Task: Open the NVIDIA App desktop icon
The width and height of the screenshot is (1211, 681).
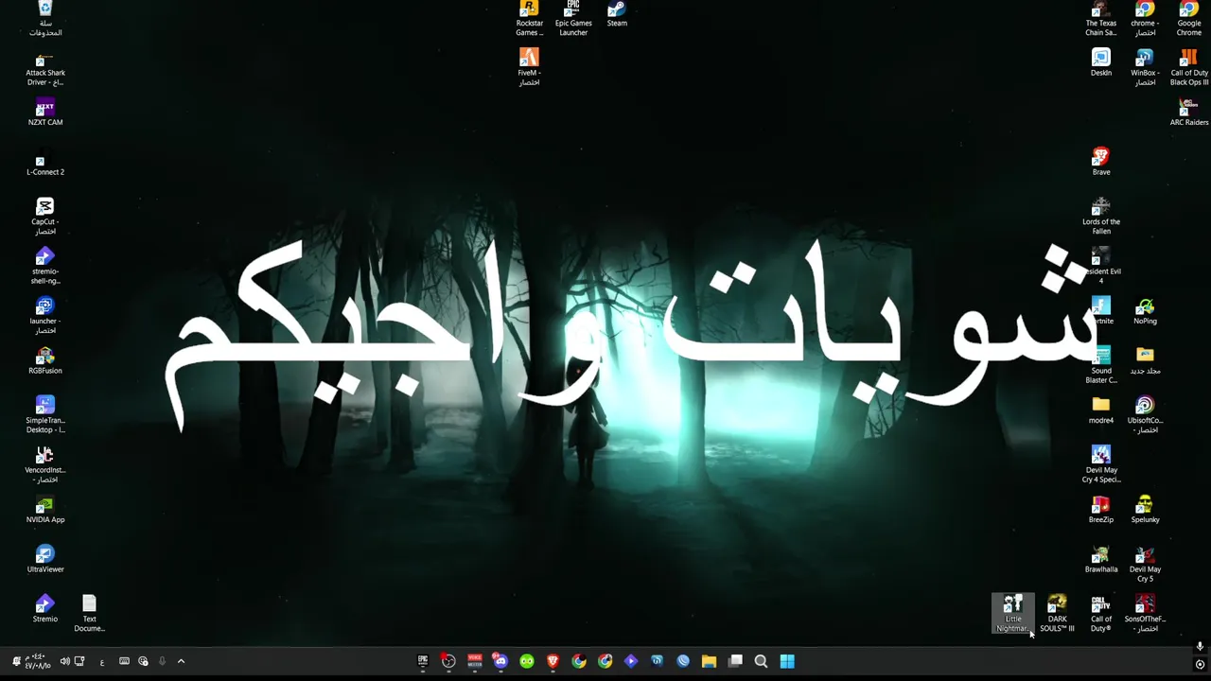Action: [45, 510]
